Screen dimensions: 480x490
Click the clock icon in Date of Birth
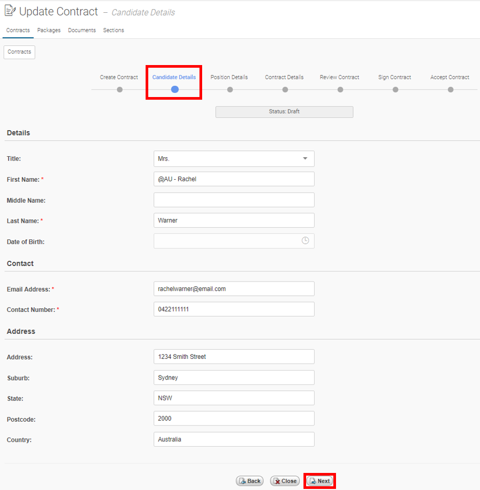tap(305, 240)
